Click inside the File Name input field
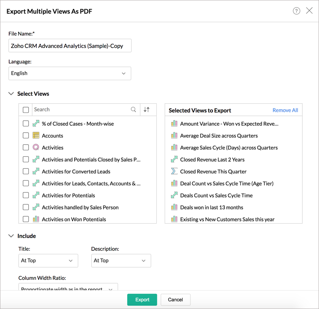 [70, 45]
